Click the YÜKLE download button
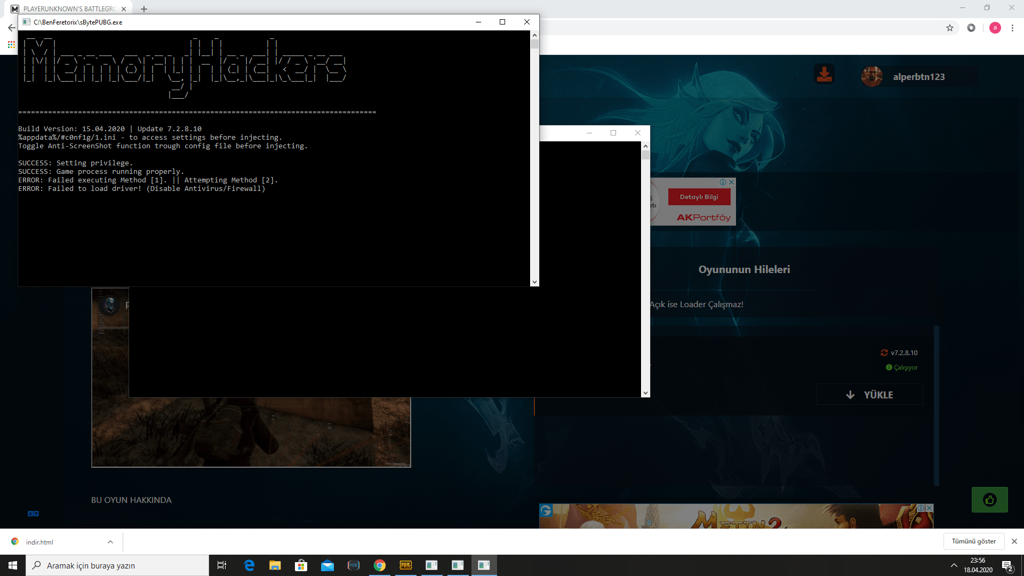 [x=870, y=395]
